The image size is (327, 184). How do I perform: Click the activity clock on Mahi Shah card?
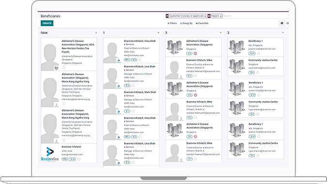(x=133, y=111)
